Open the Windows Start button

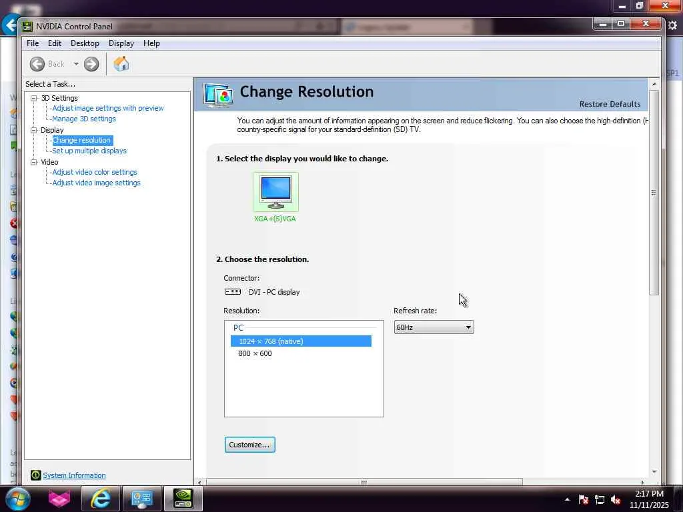point(17,499)
